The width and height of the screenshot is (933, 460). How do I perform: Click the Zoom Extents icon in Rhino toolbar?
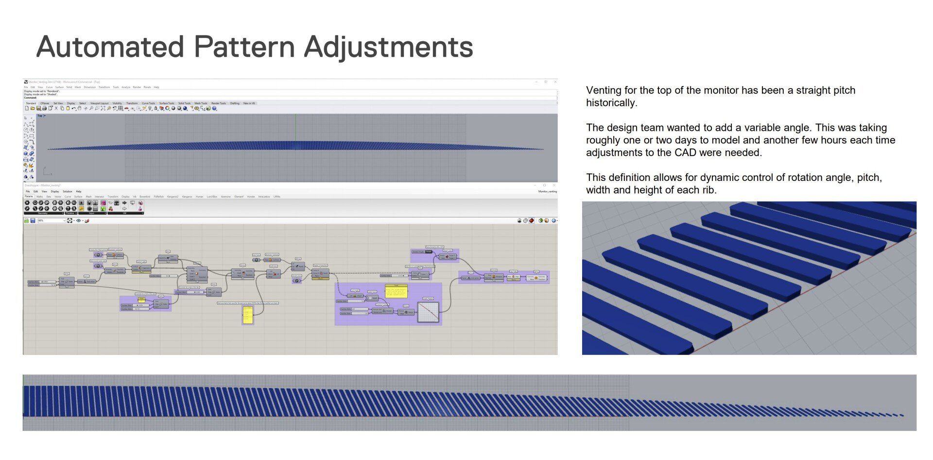click(103, 108)
